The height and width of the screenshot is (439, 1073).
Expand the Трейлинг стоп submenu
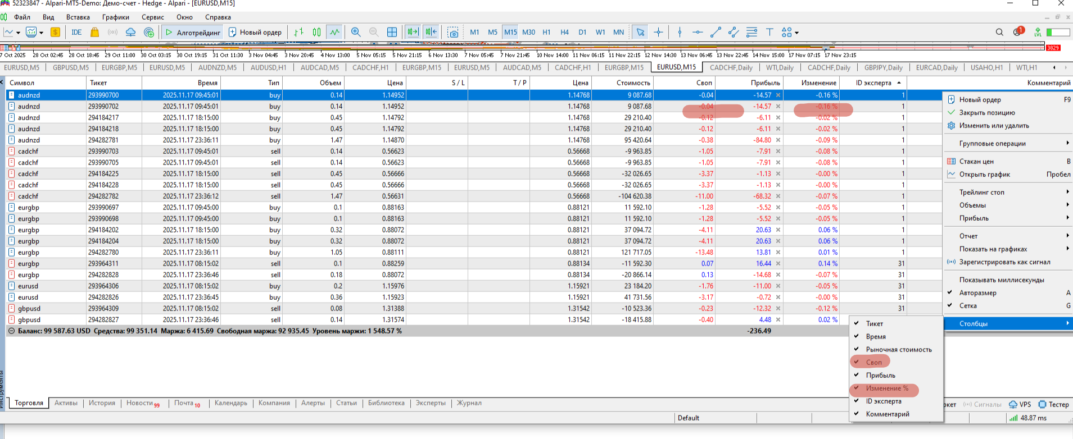click(981, 193)
